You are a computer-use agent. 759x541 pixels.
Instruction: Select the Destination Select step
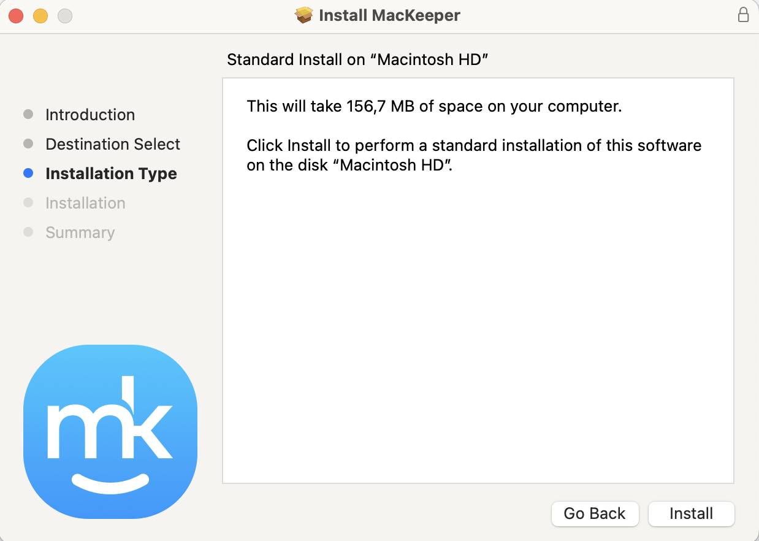click(112, 144)
